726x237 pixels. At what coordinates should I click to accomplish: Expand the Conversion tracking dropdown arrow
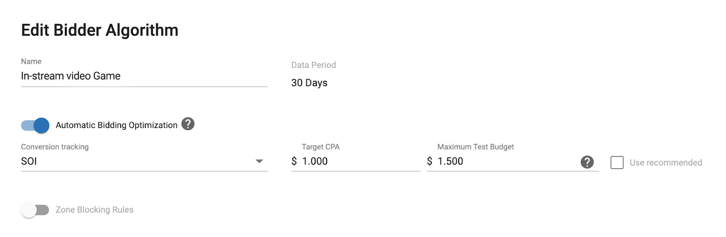click(x=259, y=161)
